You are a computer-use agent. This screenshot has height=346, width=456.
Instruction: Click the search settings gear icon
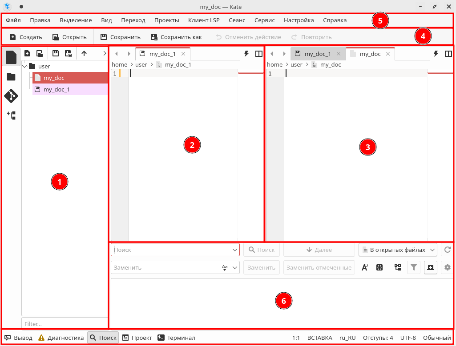tap(447, 267)
